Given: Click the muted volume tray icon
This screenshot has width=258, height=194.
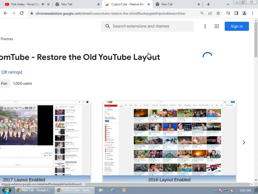Looking at the screenshot, I should pos(233,190).
